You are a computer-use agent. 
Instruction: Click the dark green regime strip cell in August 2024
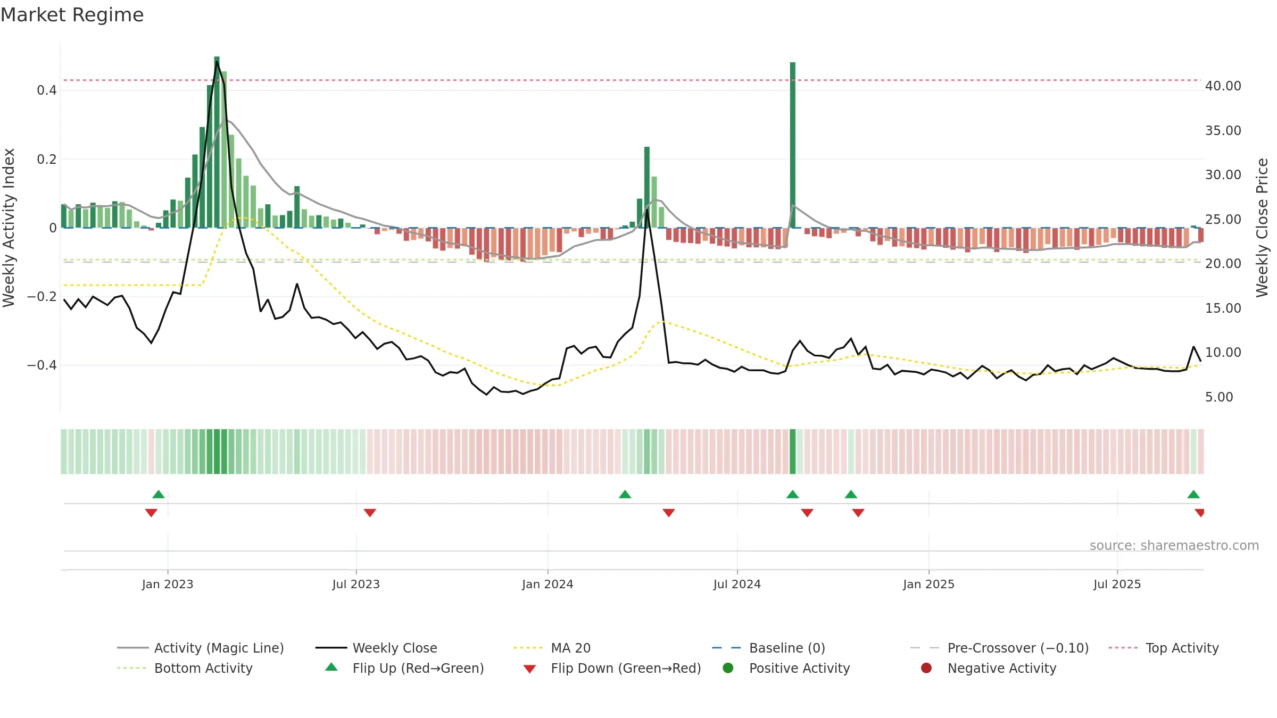pyautogui.click(x=793, y=452)
